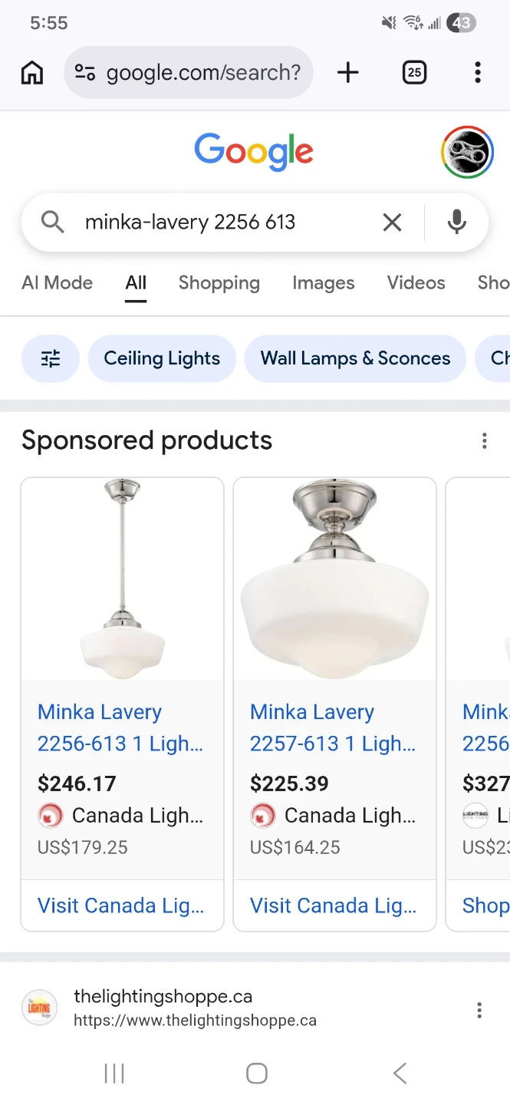Open the Google account profile picture

pyautogui.click(x=467, y=152)
